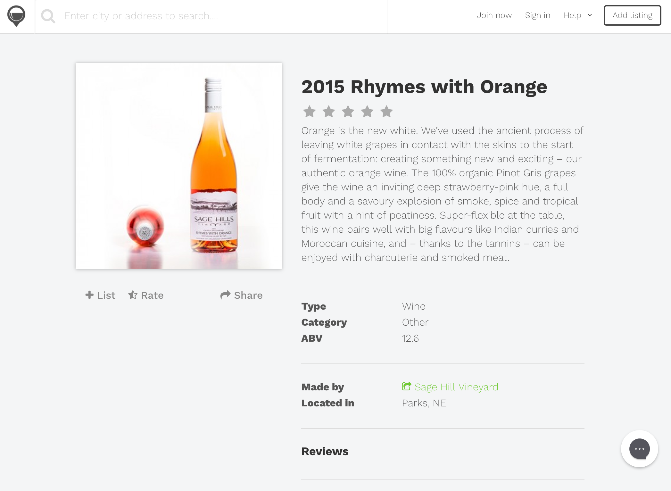Select the fifth rating star
The width and height of the screenshot is (671, 491).
[x=386, y=112]
